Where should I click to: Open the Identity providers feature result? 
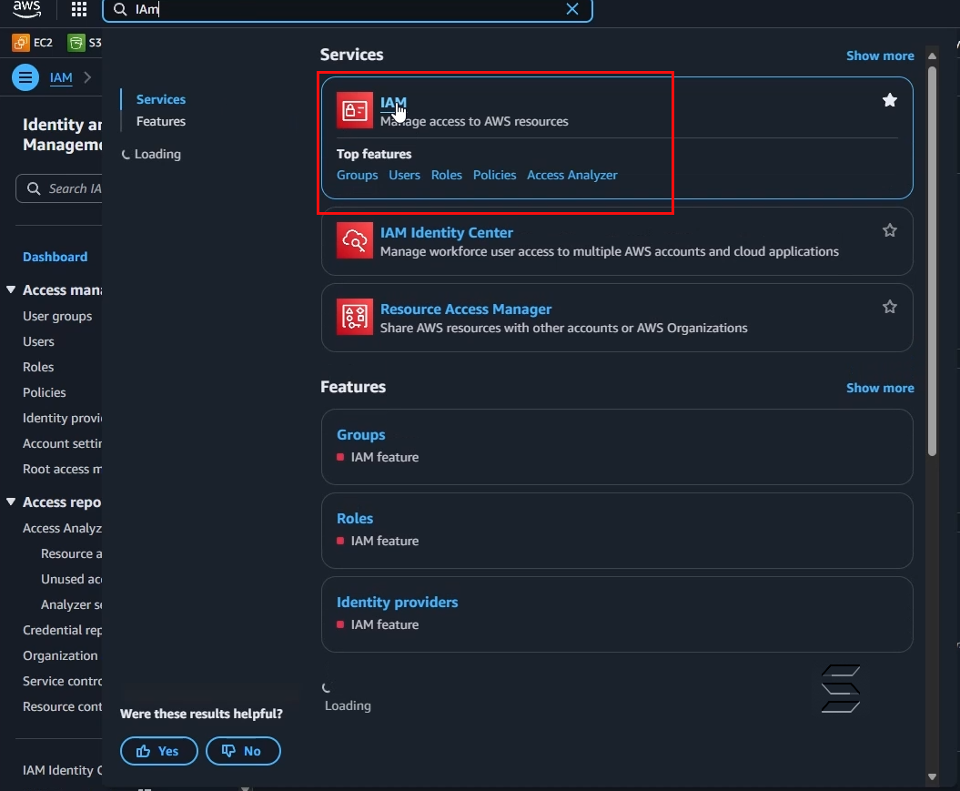pos(397,603)
